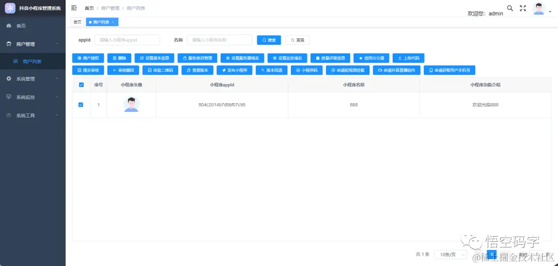Open the search magnifier in the header
The height and width of the screenshot is (266, 558).
point(510,8)
